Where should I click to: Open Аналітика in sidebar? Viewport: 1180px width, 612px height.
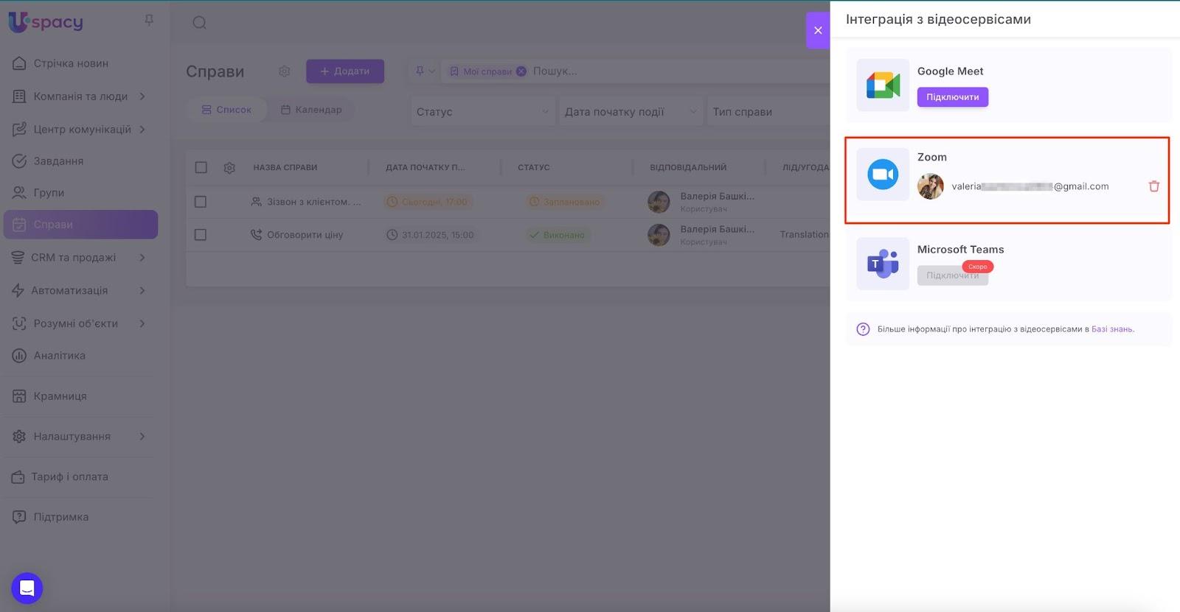59,356
